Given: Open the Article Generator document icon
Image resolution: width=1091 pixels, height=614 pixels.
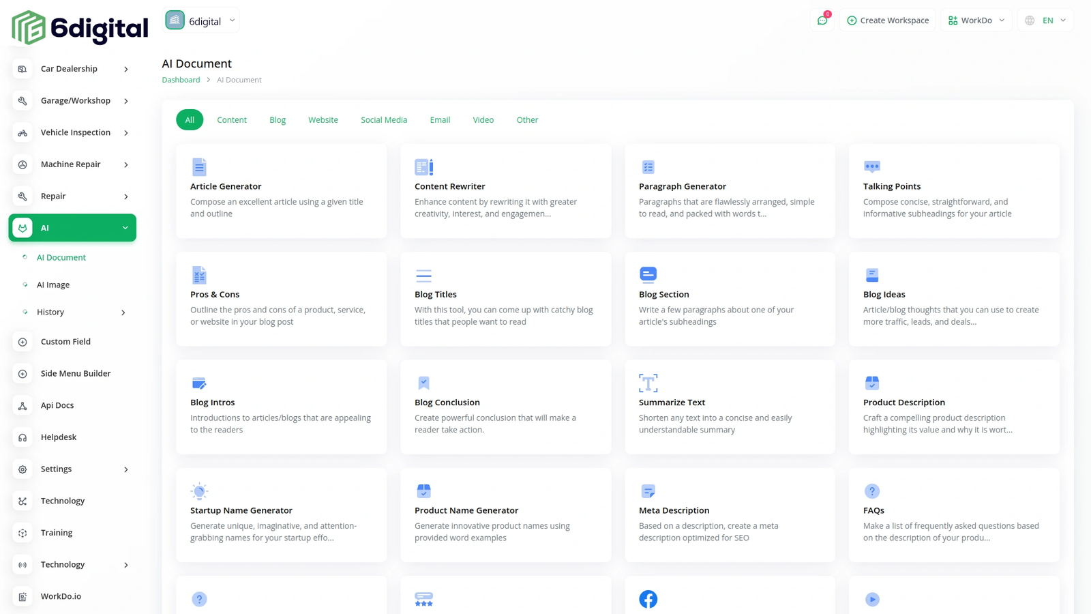Looking at the screenshot, I should point(199,166).
